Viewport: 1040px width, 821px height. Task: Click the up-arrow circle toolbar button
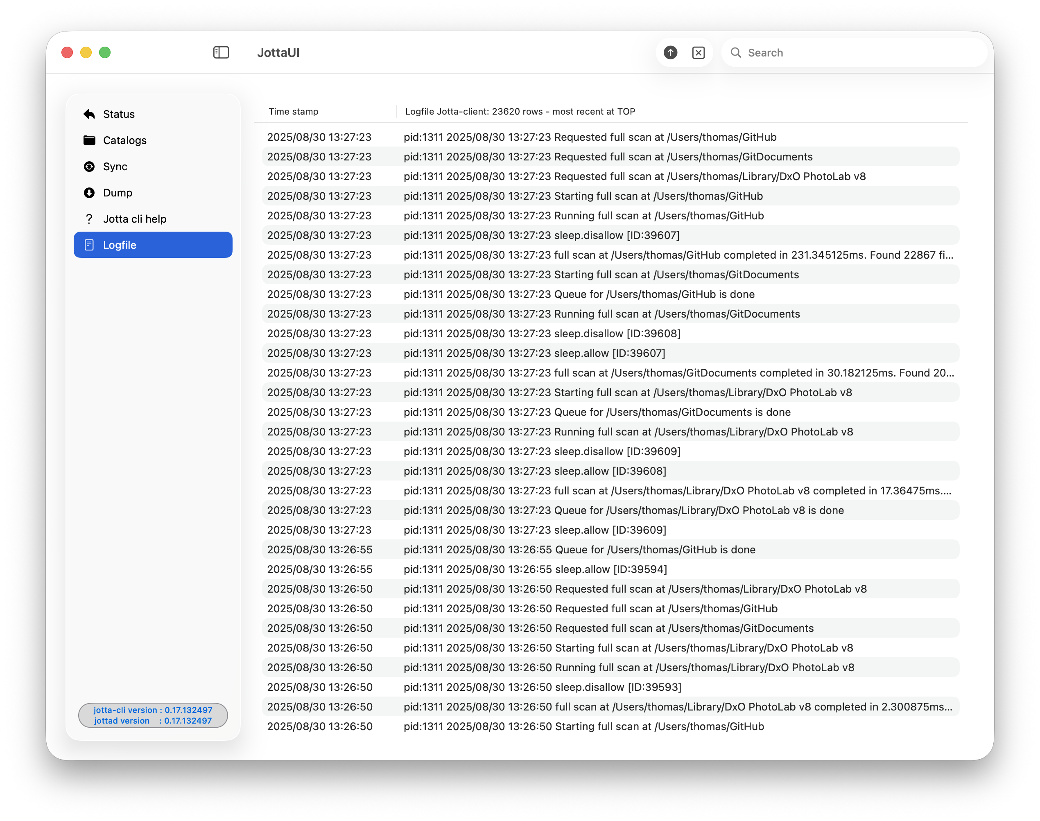[x=670, y=52]
